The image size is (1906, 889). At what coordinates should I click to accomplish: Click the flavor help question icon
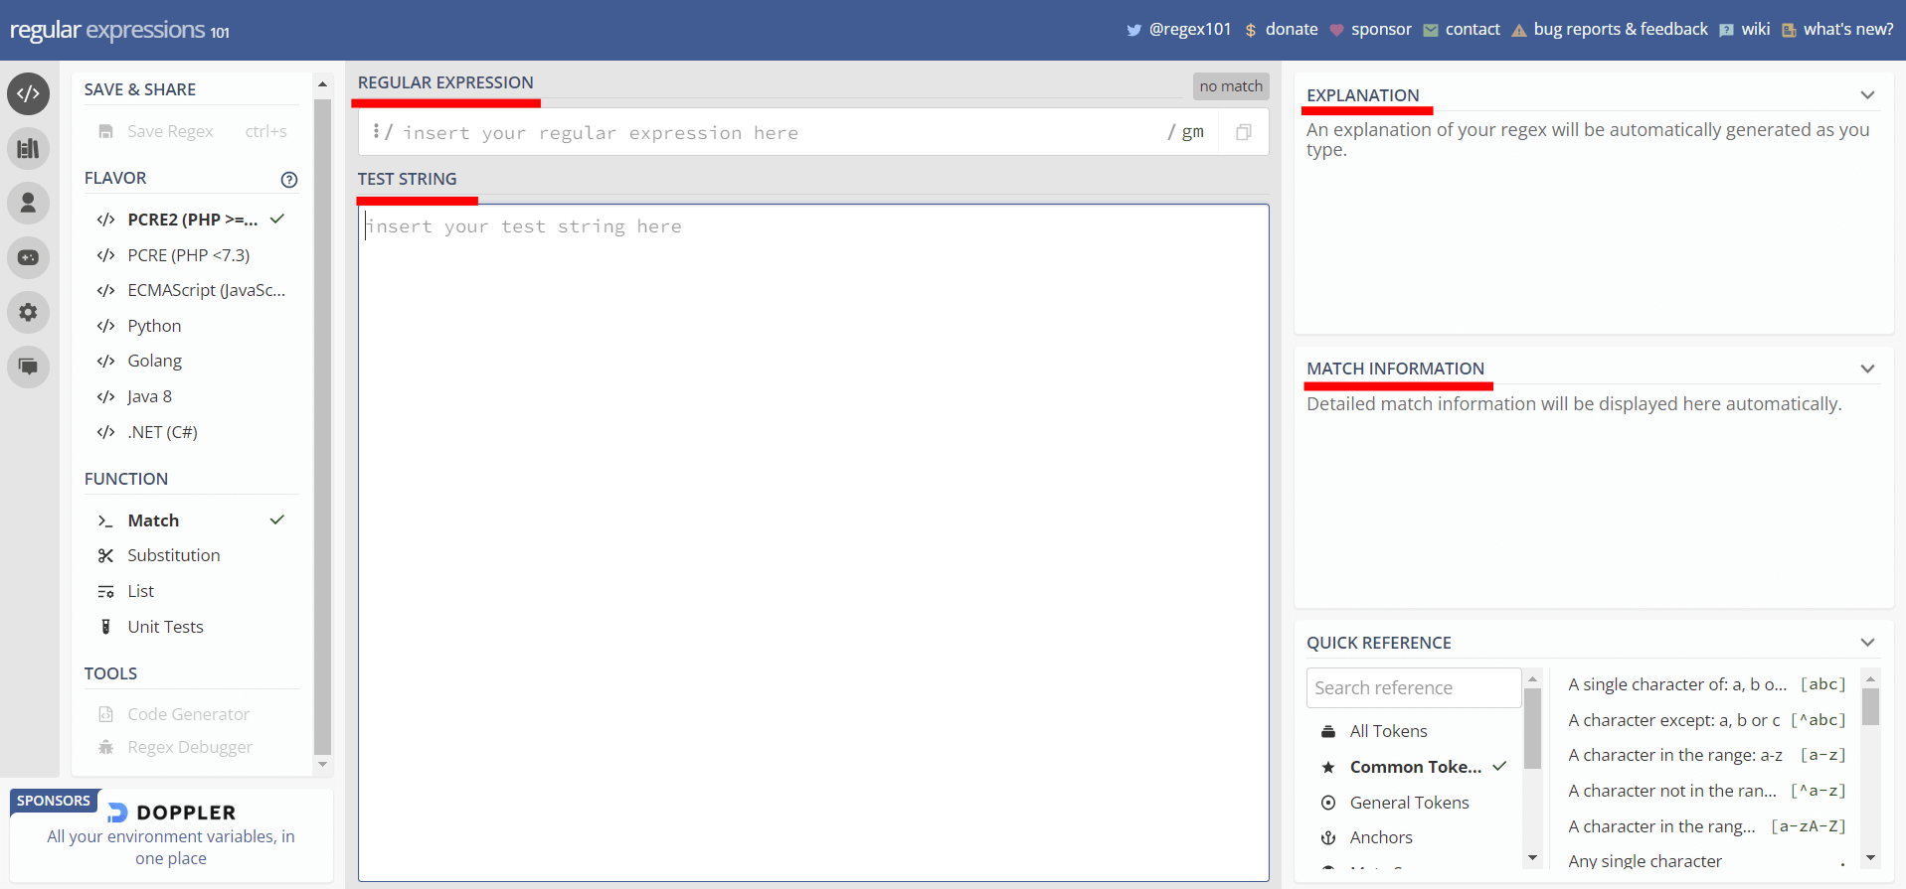tap(289, 180)
